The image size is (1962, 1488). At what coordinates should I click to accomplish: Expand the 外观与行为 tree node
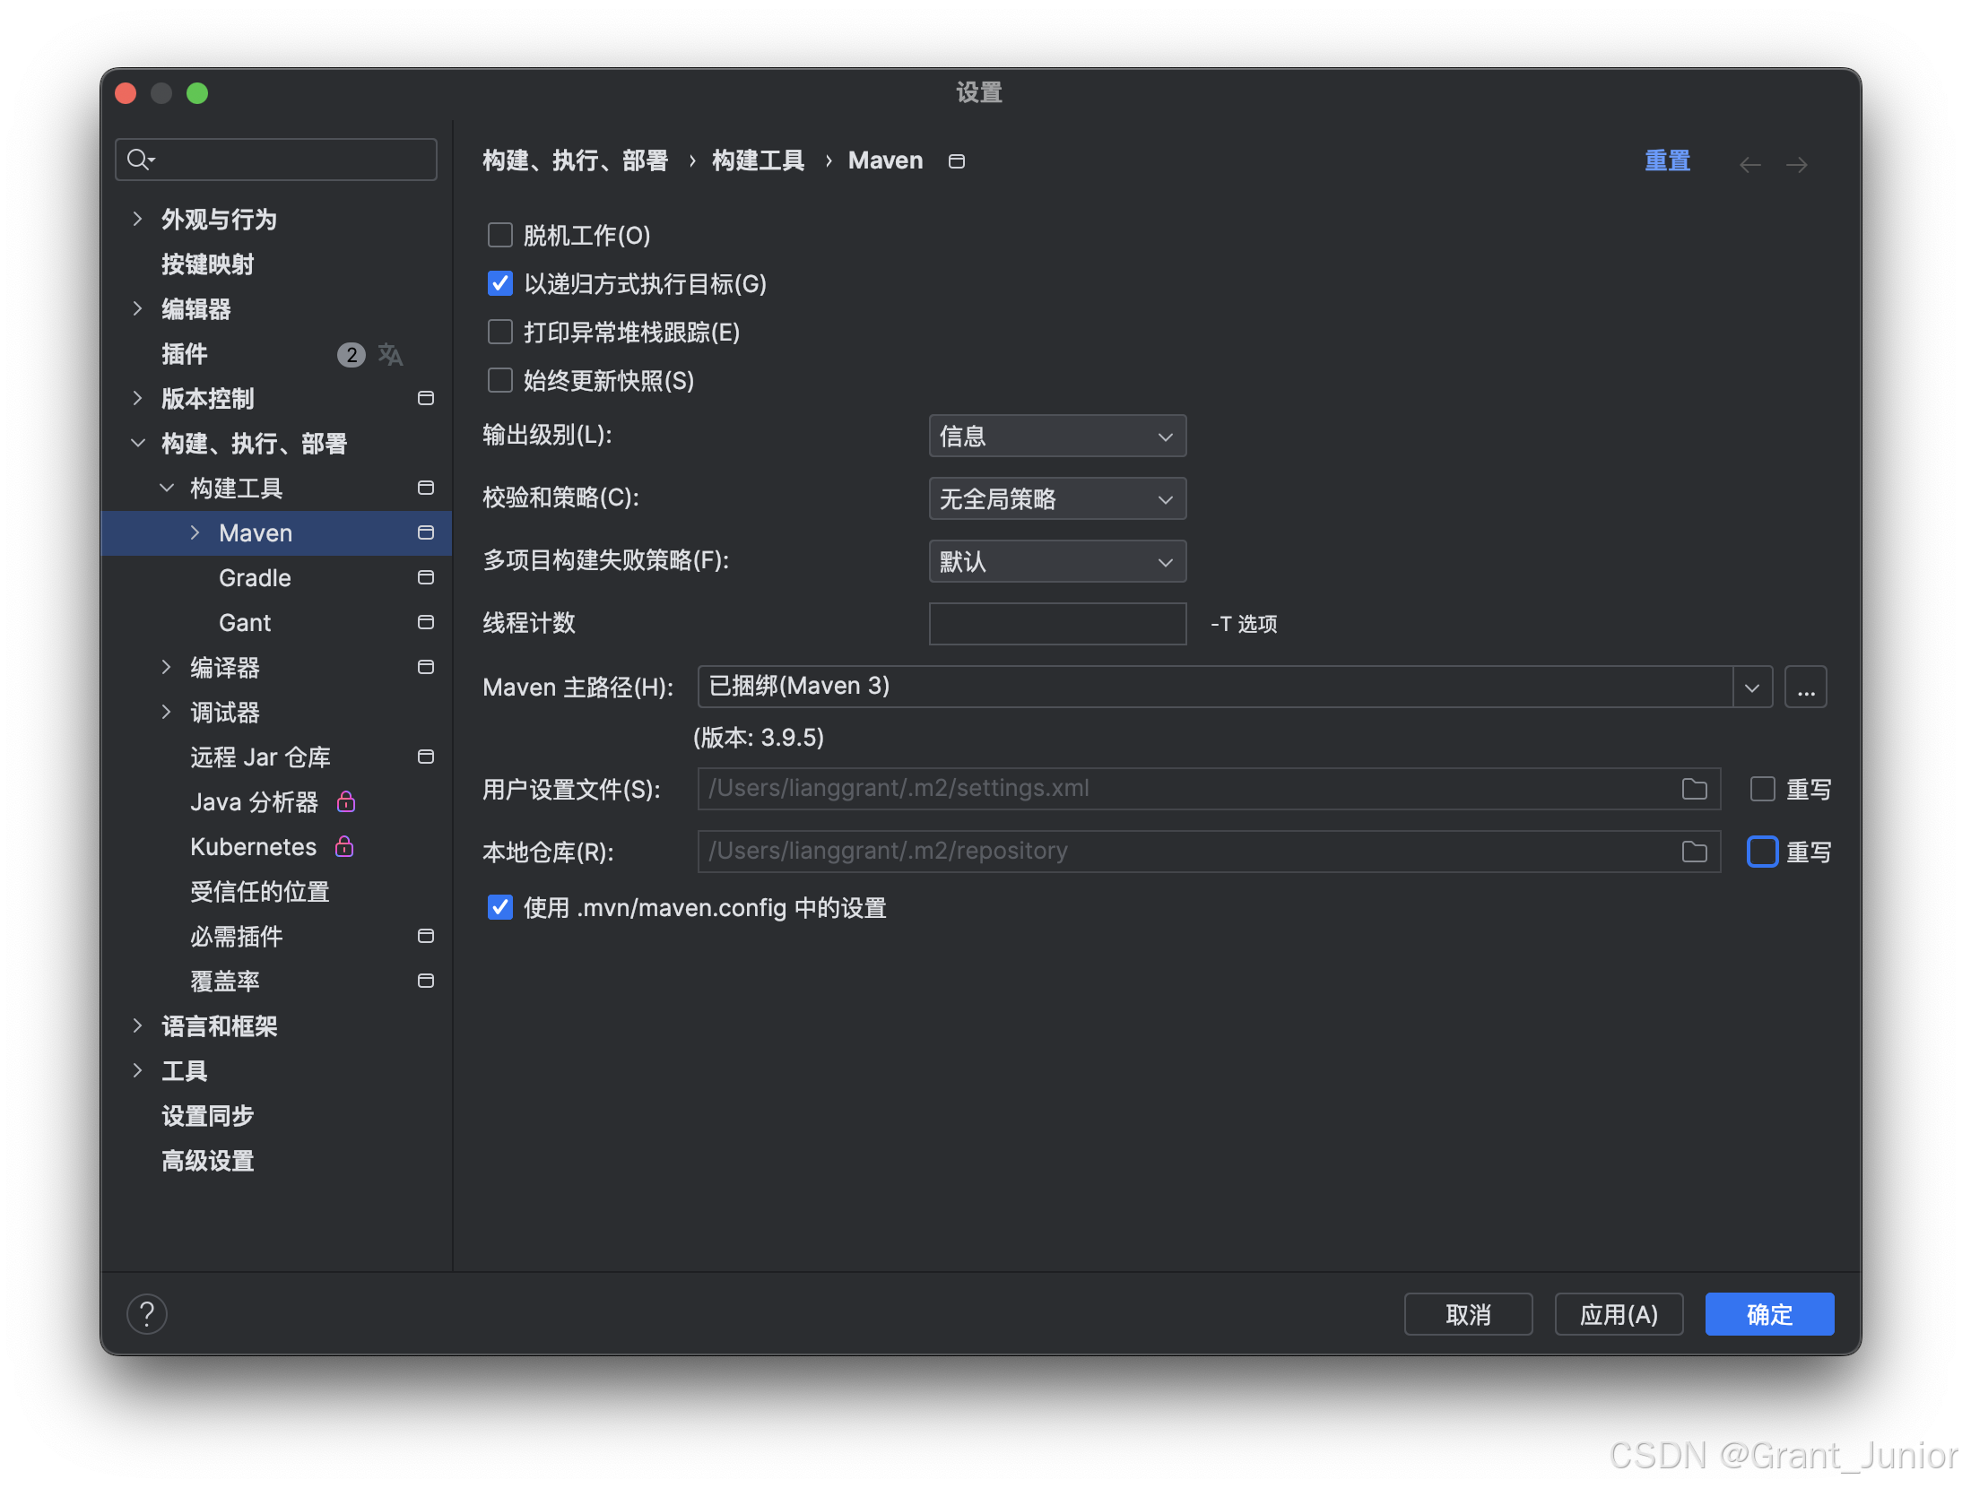137,219
